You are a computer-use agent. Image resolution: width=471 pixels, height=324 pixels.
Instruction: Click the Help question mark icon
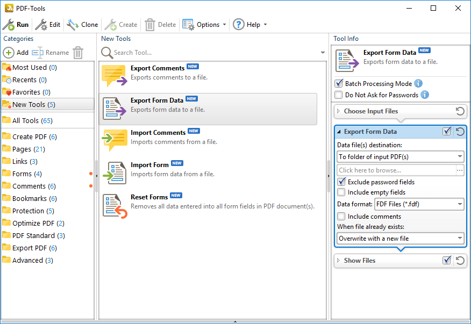tap(239, 25)
